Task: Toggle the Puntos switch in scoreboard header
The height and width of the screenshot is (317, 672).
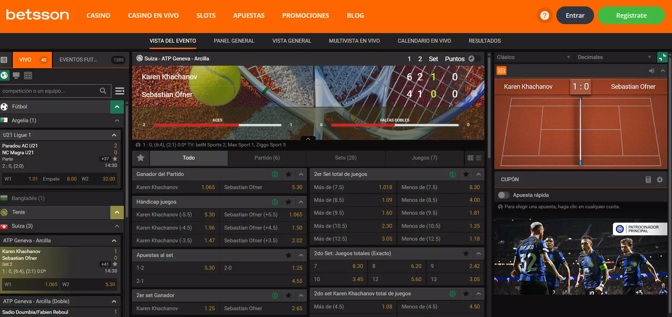Action: click(x=474, y=59)
